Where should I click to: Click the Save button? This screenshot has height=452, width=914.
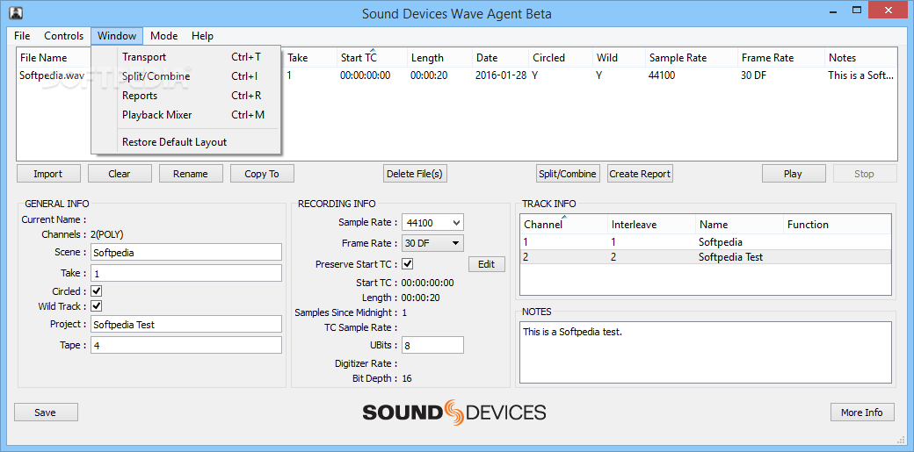46,413
